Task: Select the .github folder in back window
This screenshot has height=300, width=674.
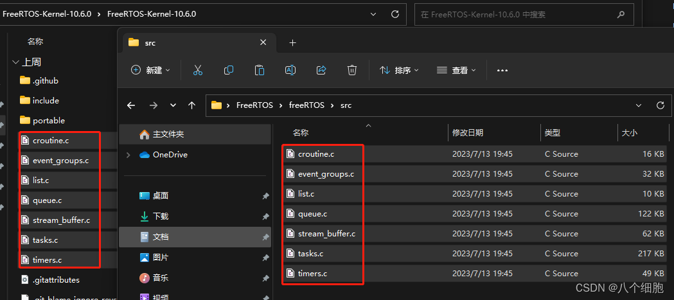Action: click(x=39, y=80)
